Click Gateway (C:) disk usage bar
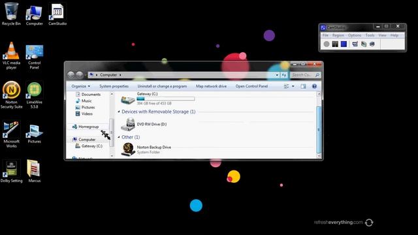This screenshot has height=235, width=418. (x=165, y=99)
